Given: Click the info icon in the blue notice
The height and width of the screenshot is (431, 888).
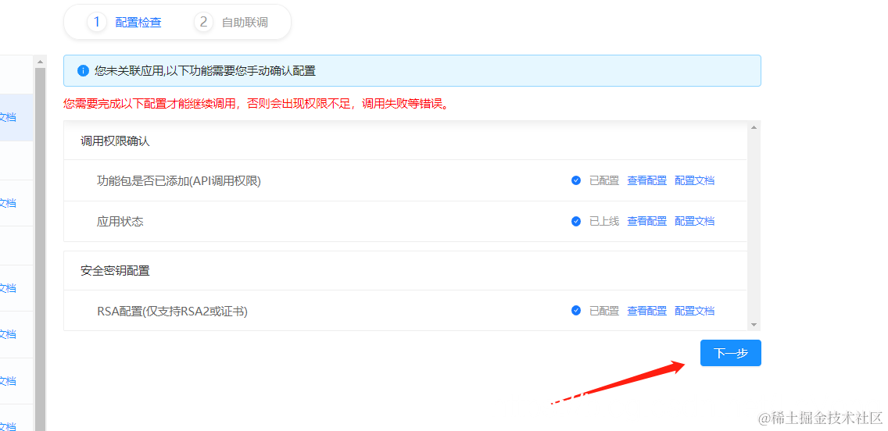Looking at the screenshot, I should coord(83,71).
